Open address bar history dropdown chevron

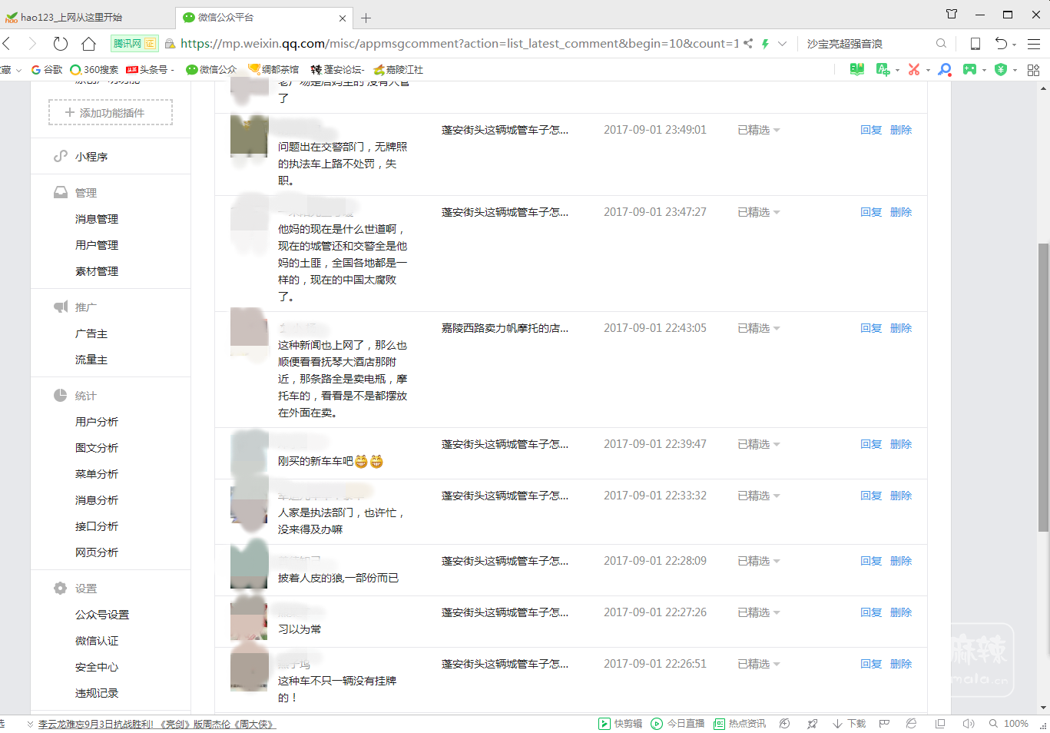click(782, 44)
